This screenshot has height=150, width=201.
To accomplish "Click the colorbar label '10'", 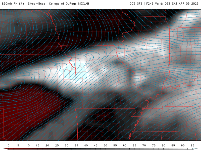I will pyautogui.click(x=28, y=145).
